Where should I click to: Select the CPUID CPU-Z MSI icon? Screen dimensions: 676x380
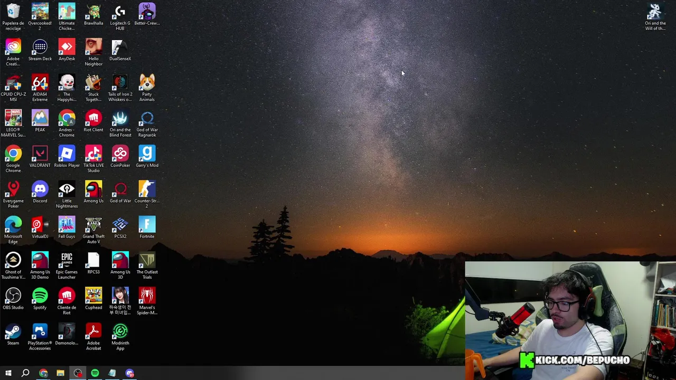13,88
